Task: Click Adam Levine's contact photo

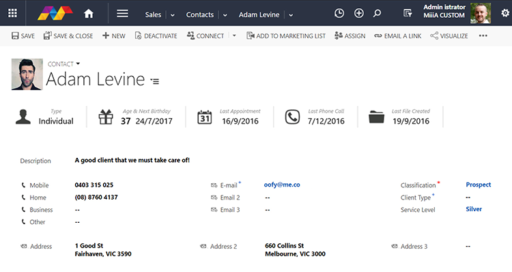Action: coord(27,74)
